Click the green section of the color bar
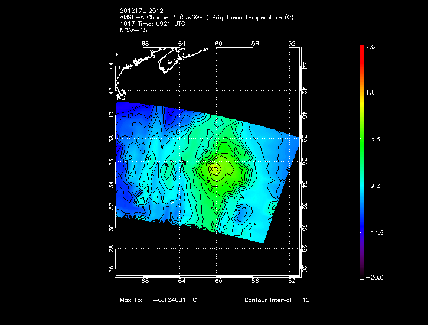This screenshot has width=428, height=325. click(x=362, y=139)
